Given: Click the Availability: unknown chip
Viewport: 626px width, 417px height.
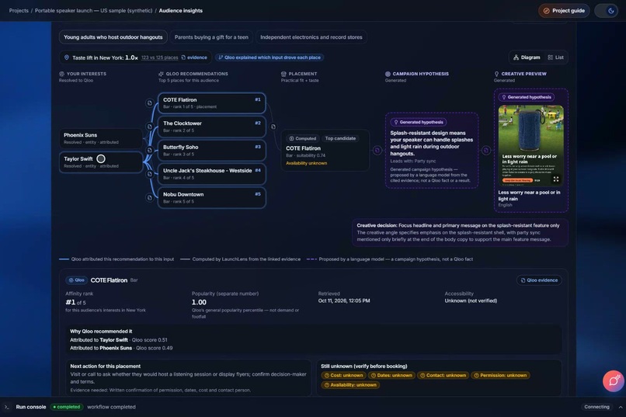Looking at the screenshot, I should tap(350, 385).
